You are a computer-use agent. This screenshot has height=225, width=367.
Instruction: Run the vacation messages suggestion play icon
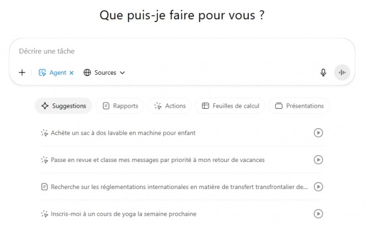tap(318, 160)
